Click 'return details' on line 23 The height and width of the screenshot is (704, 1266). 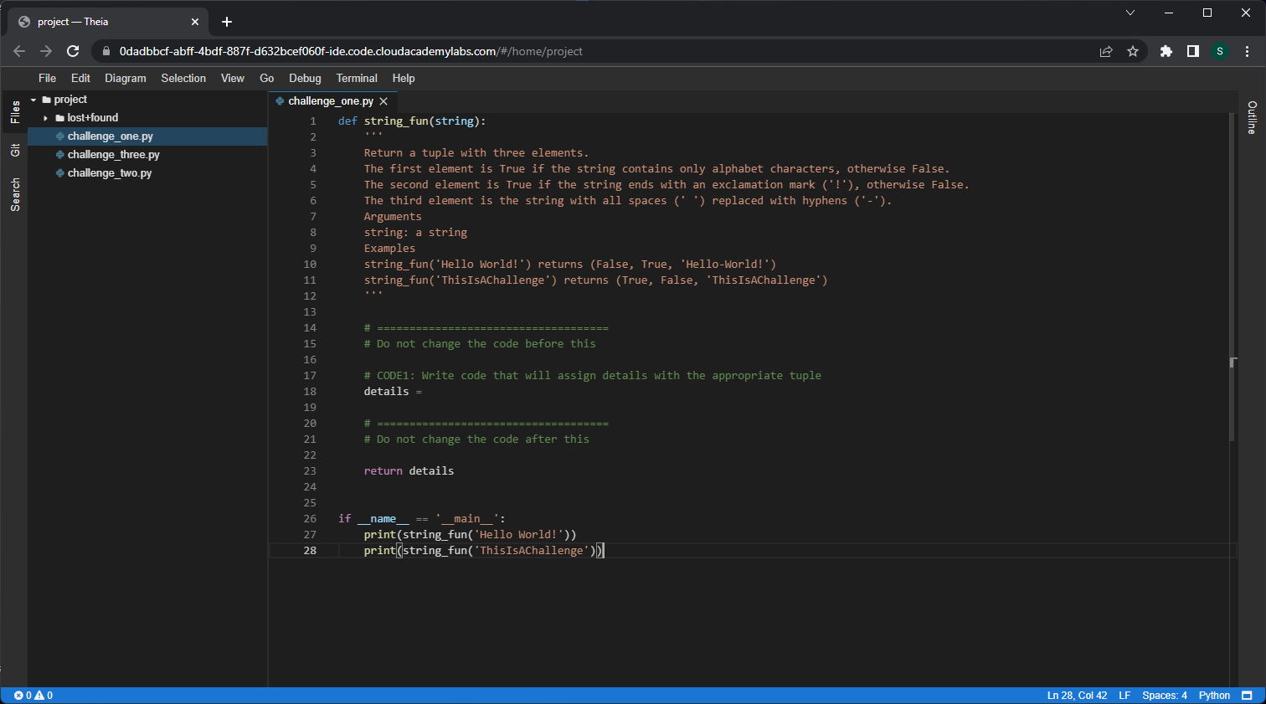pyautogui.click(x=409, y=471)
